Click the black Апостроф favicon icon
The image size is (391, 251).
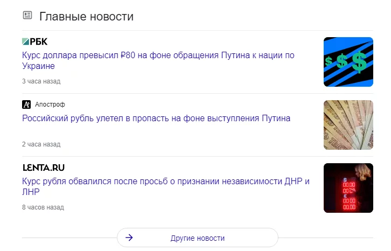(26, 104)
